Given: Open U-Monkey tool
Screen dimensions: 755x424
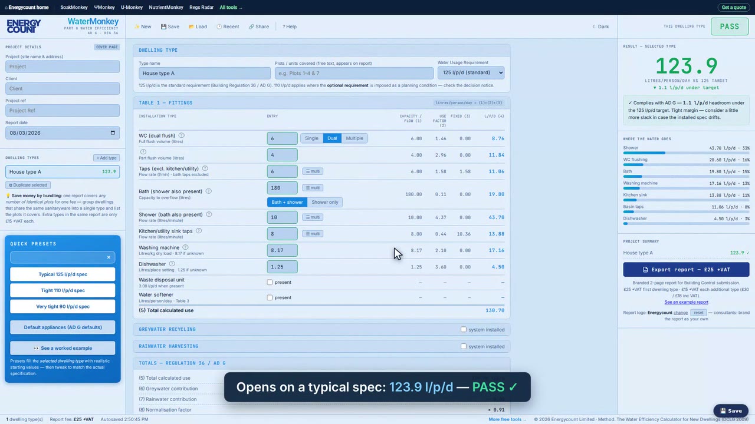Looking at the screenshot, I should (132, 8).
